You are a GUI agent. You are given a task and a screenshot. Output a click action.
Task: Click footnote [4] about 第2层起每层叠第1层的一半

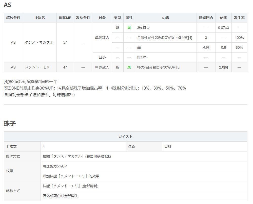coord(30,82)
